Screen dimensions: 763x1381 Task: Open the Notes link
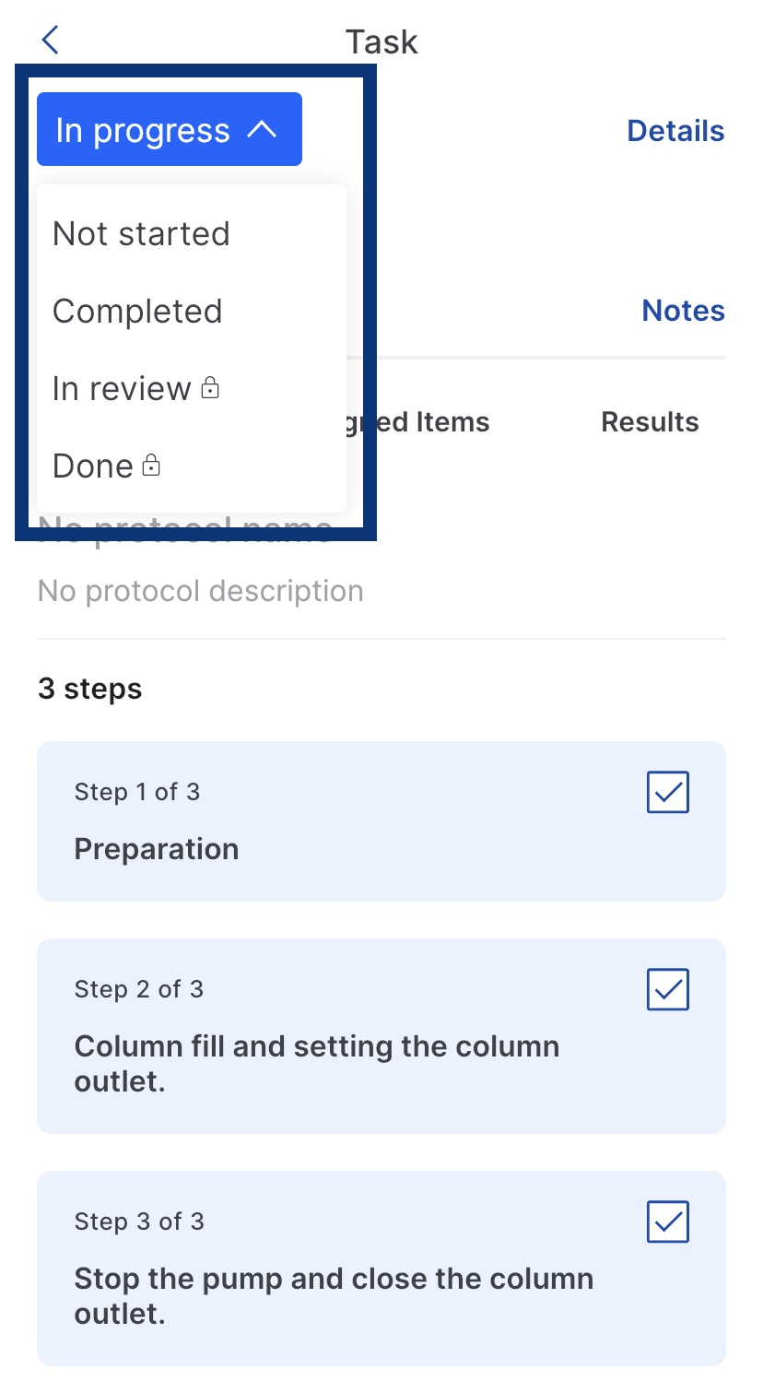pyautogui.click(x=683, y=311)
